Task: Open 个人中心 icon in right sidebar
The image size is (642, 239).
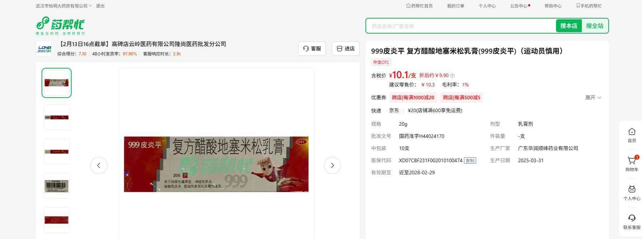Action: (632, 190)
